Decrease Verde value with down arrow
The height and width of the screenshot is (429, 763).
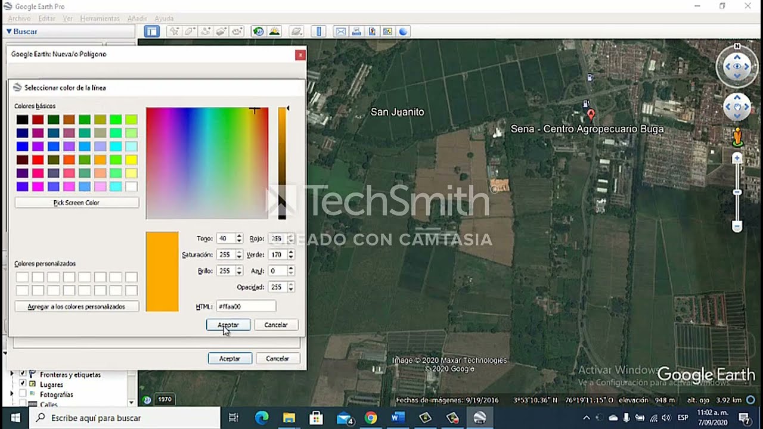pos(291,257)
